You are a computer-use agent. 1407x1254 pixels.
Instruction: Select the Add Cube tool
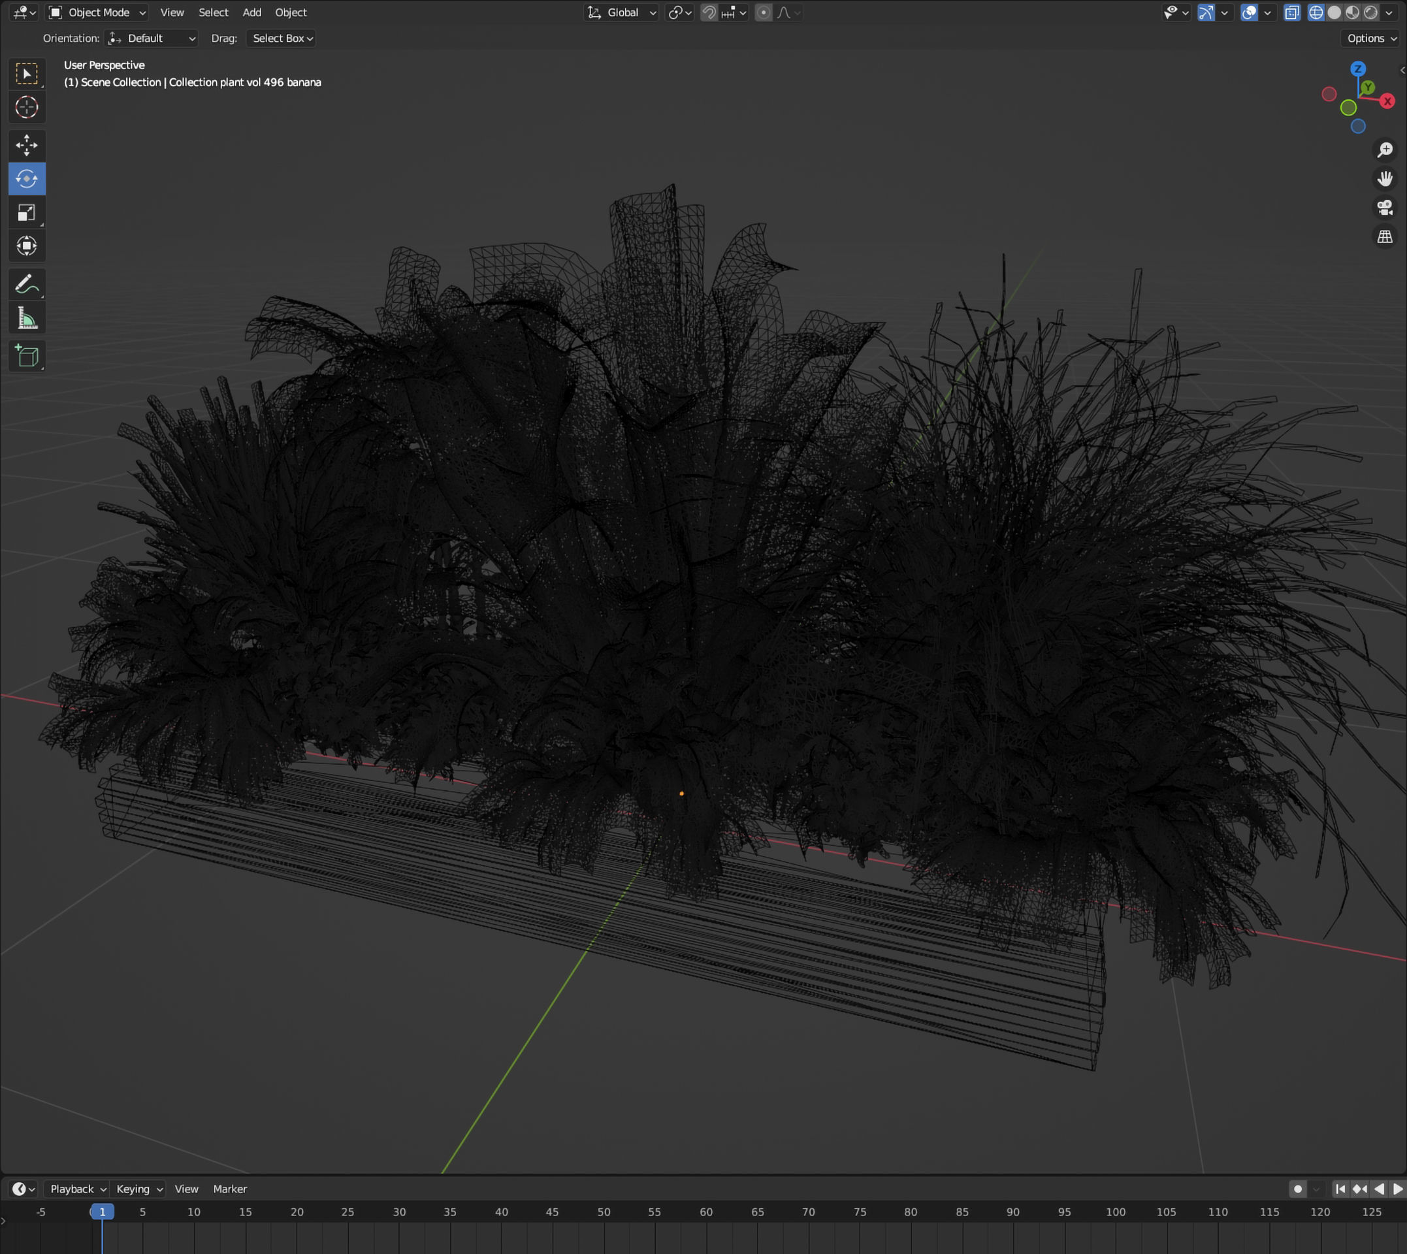pyautogui.click(x=27, y=355)
